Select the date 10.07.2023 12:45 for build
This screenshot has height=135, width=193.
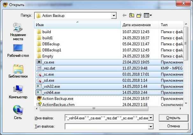[x=136, y=32]
